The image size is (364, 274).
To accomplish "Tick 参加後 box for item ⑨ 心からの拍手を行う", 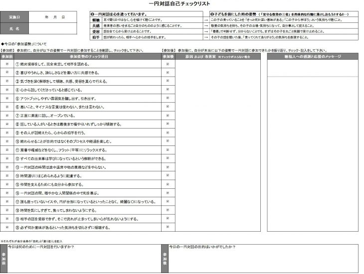I will pyautogui.click(x=168, y=133).
